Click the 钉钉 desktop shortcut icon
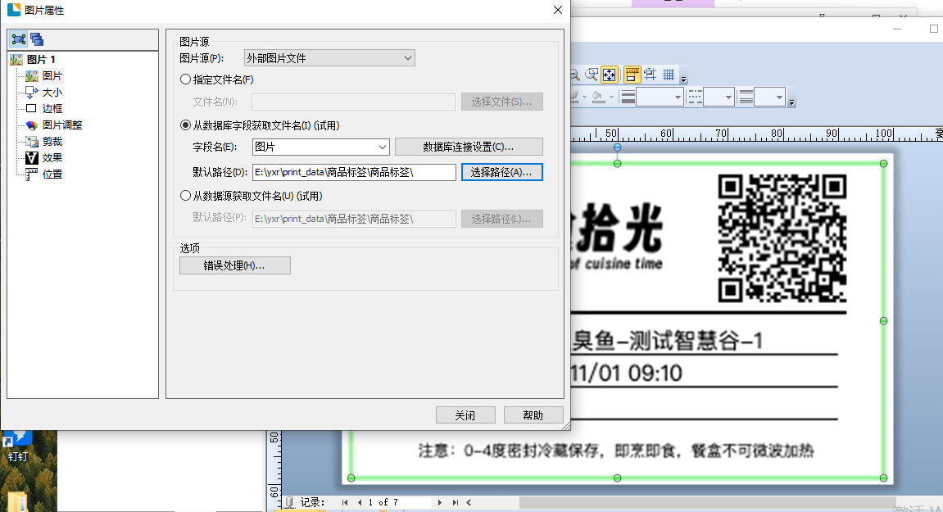Viewport: 943px width, 512px height. pyautogui.click(x=17, y=446)
